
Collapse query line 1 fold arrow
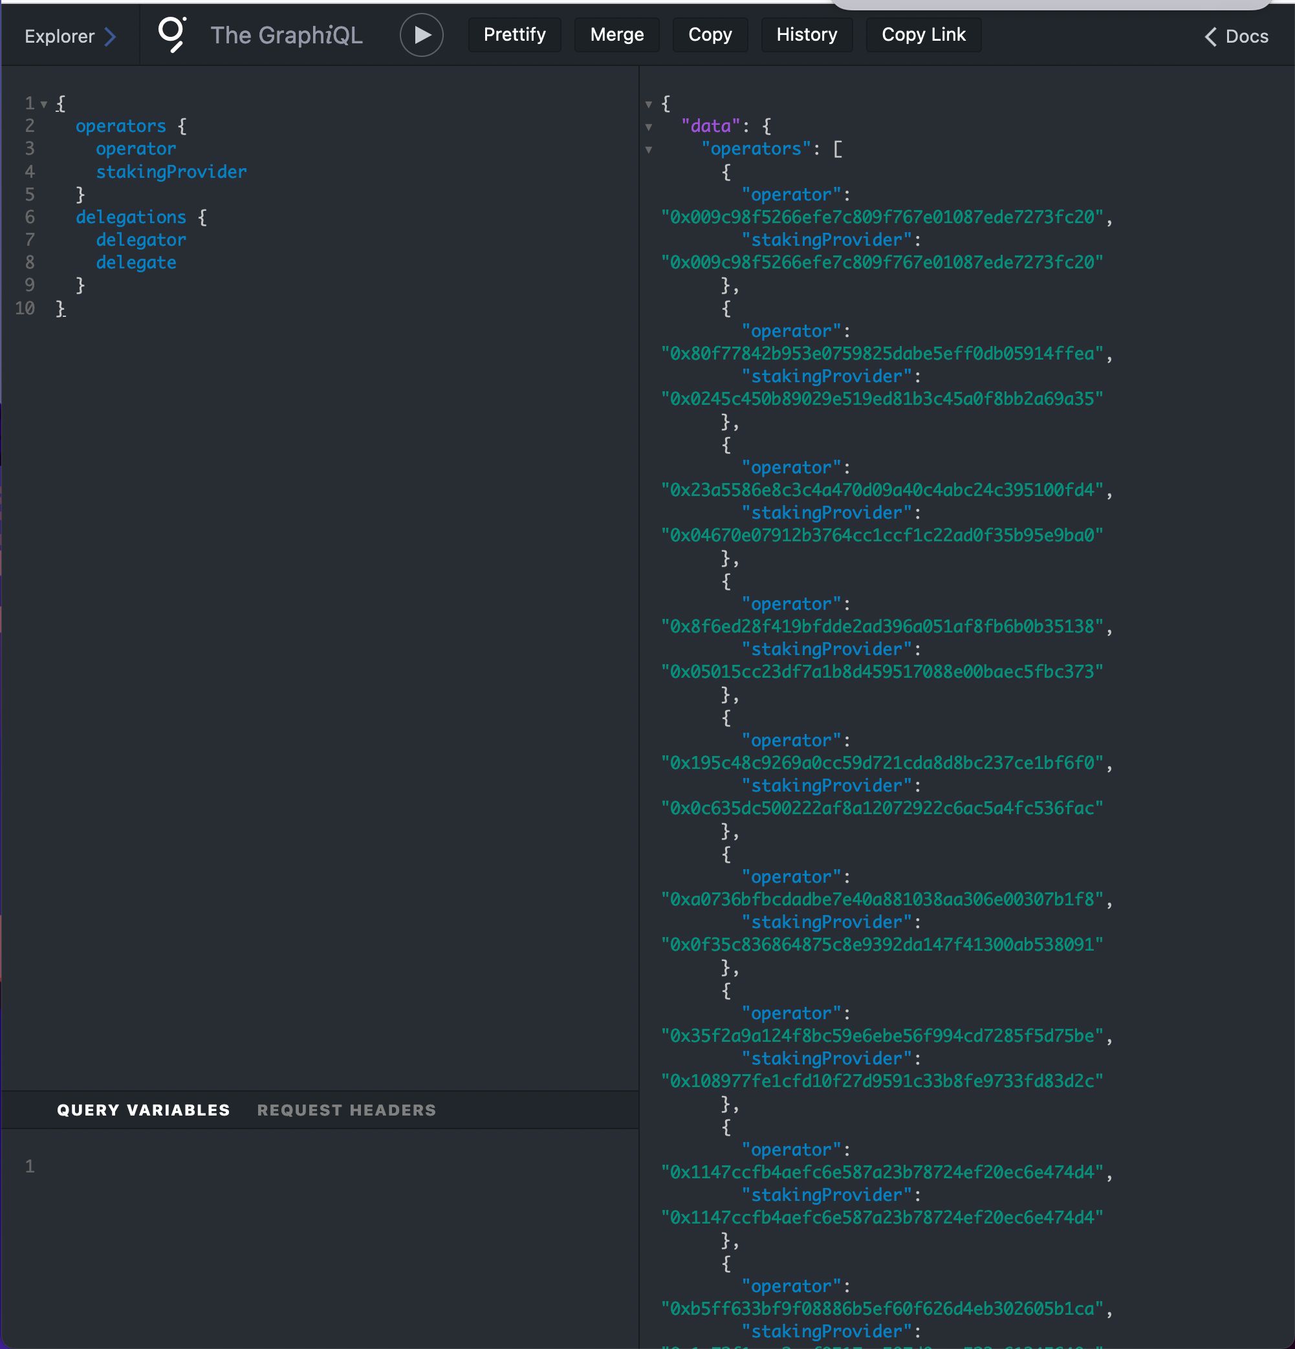pyautogui.click(x=44, y=105)
